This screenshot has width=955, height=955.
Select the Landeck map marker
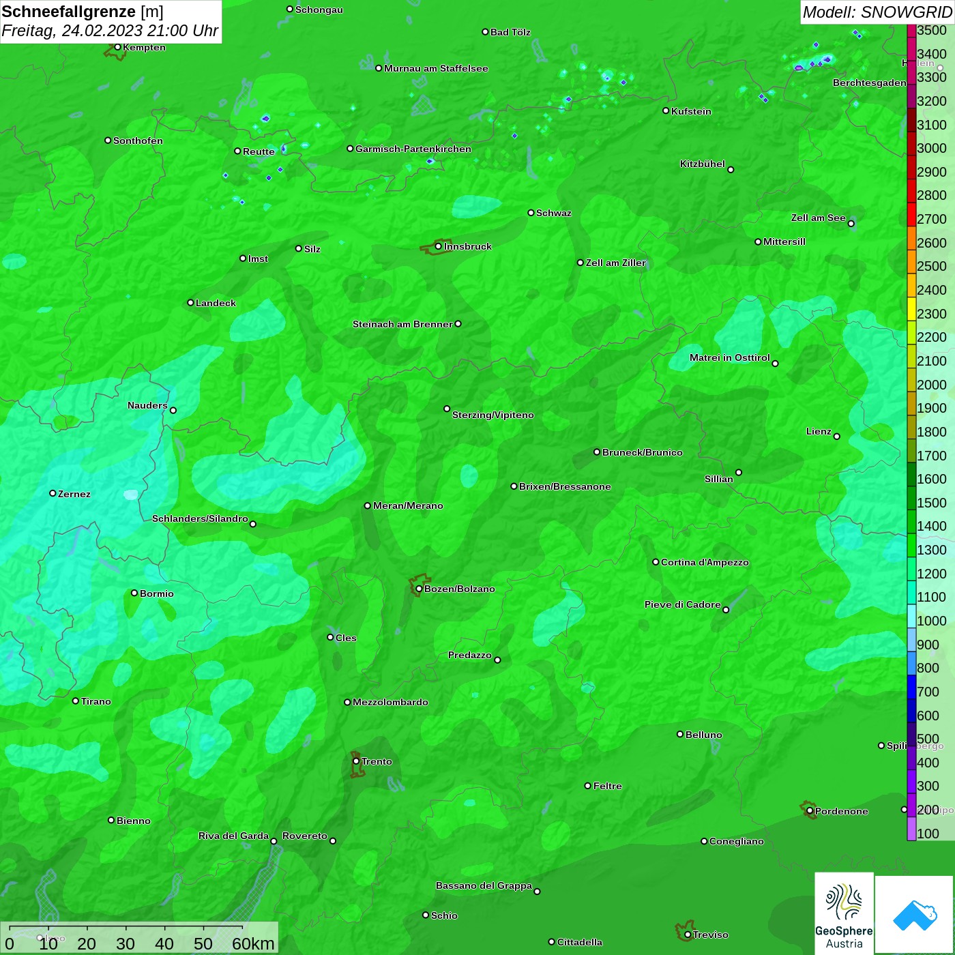[x=190, y=302]
